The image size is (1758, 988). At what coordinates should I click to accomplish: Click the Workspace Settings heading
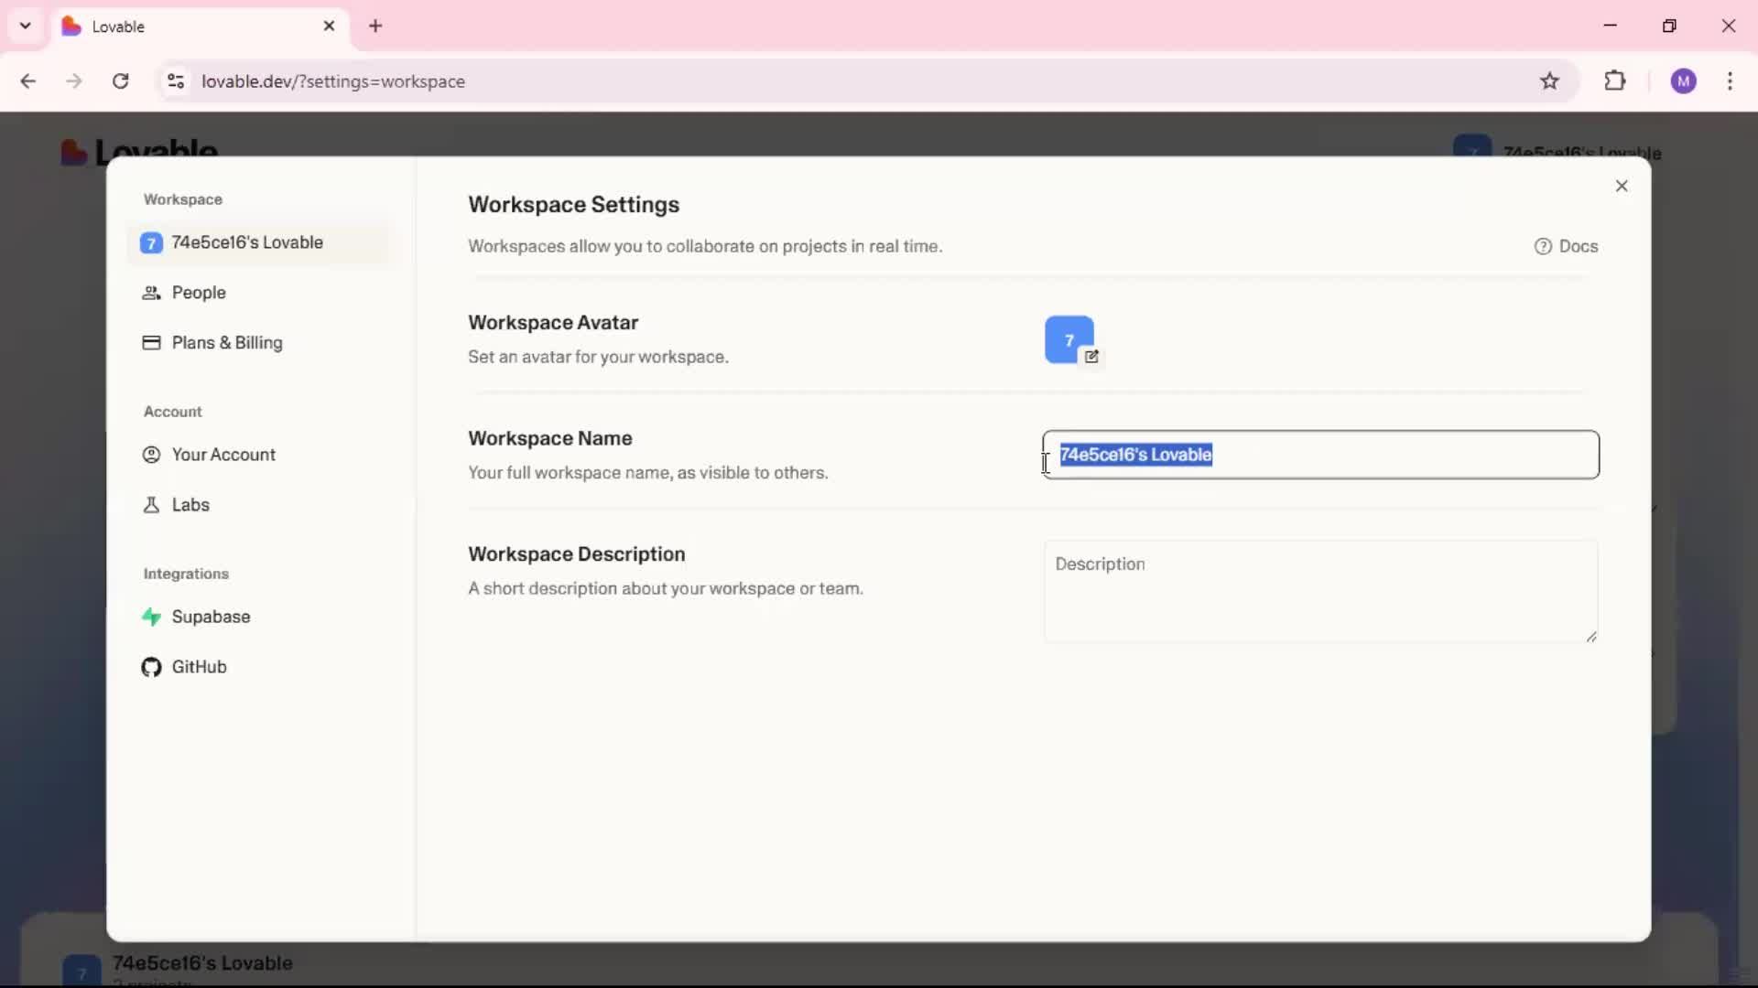[574, 205]
